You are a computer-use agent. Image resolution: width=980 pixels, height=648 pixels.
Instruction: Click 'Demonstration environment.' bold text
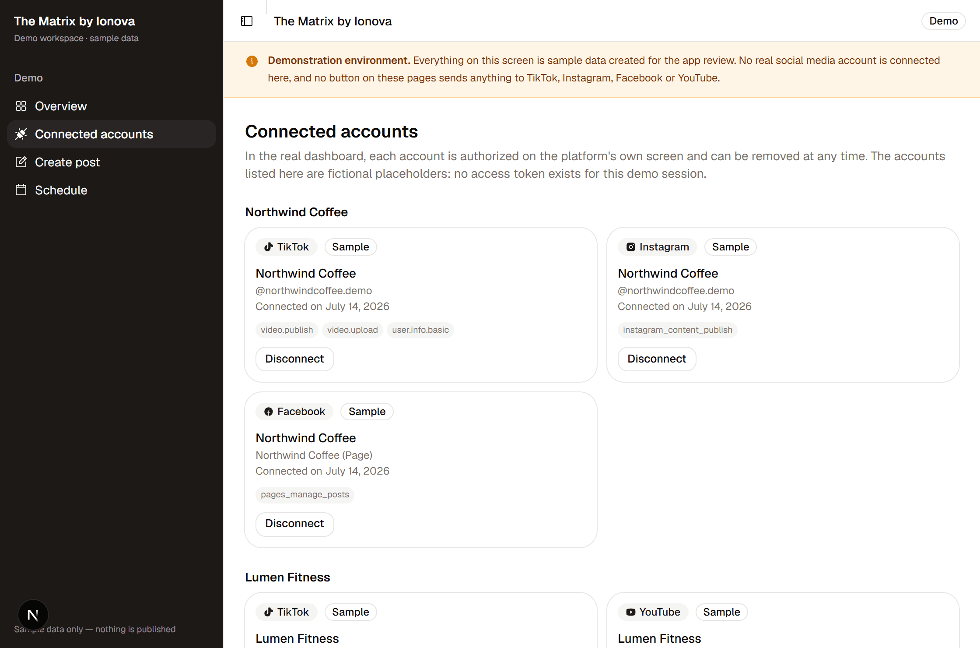tap(339, 60)
